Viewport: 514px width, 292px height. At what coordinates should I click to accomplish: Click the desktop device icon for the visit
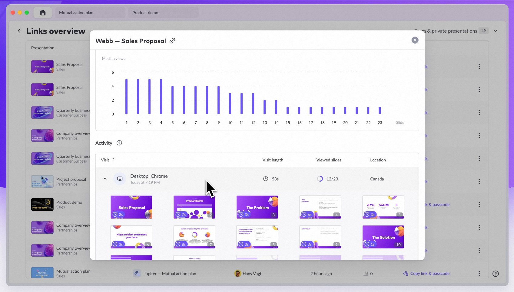pos(120,179)
